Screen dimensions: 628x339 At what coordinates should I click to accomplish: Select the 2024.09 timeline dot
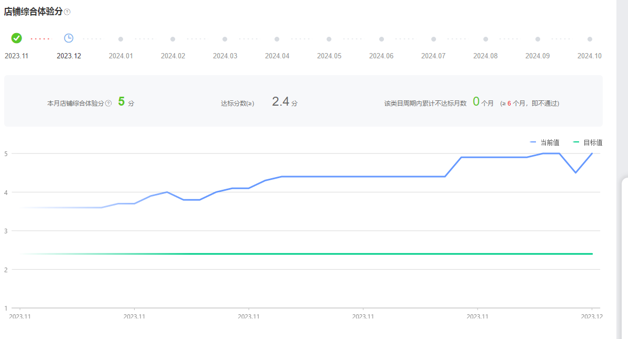[538, 39]
